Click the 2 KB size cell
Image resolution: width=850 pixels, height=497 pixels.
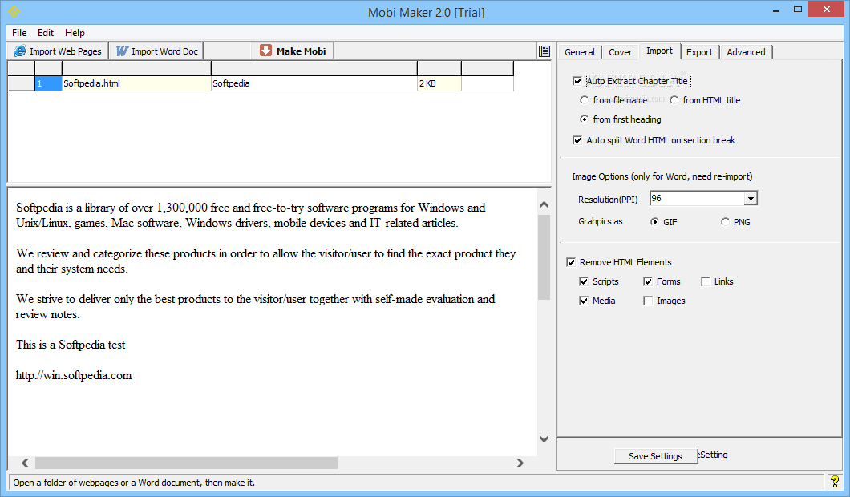(x=439, y=83)
